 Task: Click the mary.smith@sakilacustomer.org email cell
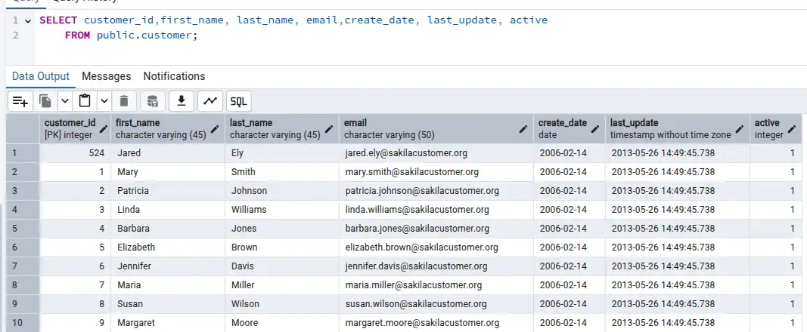[436, 172]
